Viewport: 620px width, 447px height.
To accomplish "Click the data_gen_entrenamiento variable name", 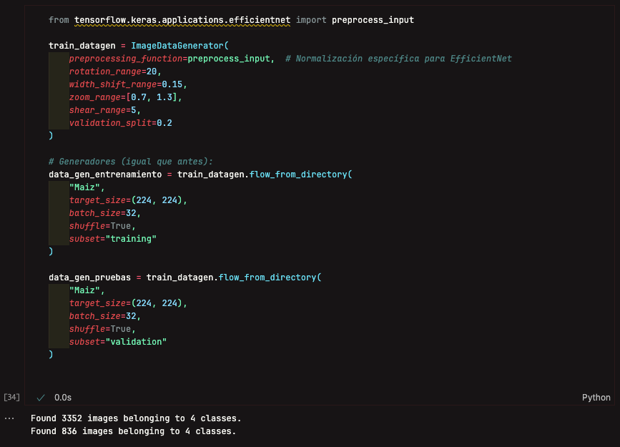I will (105, 175).
